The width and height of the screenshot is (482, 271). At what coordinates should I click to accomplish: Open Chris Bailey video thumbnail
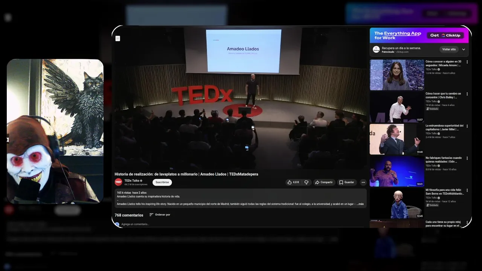pos(397,107)
